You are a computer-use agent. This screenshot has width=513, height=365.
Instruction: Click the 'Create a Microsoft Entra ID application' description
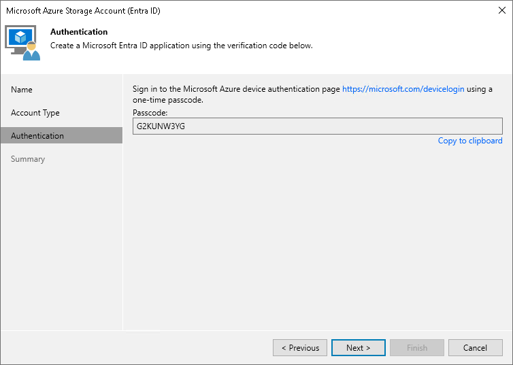(181, 46)
